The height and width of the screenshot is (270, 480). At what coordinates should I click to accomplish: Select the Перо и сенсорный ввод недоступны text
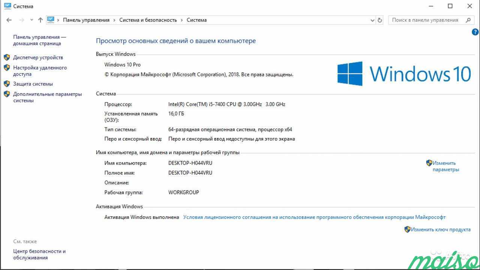point(232,139)
